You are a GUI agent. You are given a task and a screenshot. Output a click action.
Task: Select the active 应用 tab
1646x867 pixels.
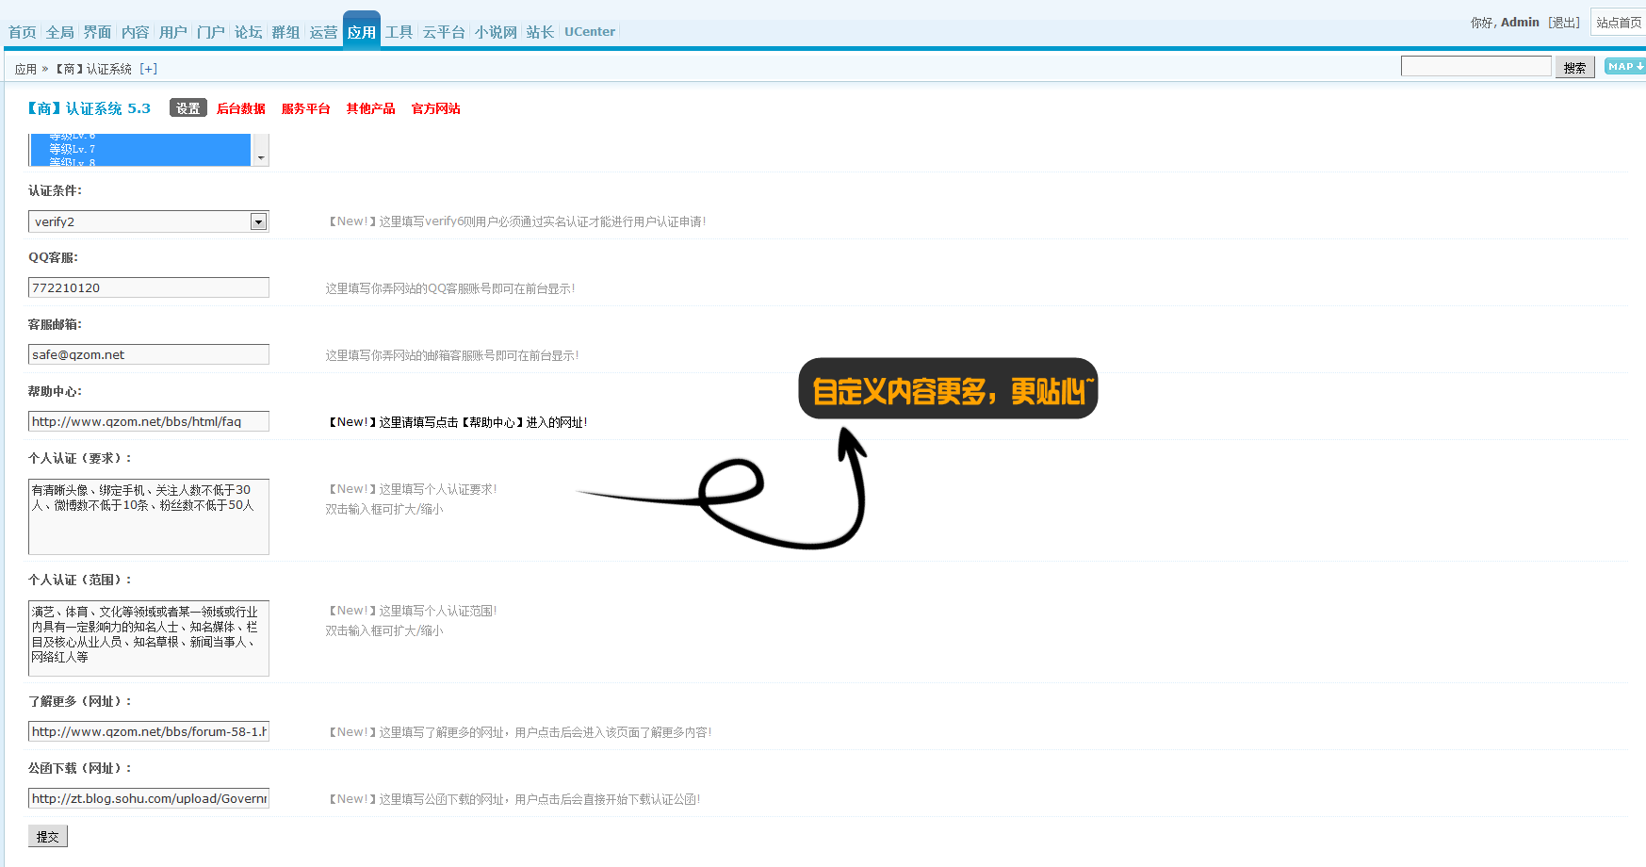(362, 31)
